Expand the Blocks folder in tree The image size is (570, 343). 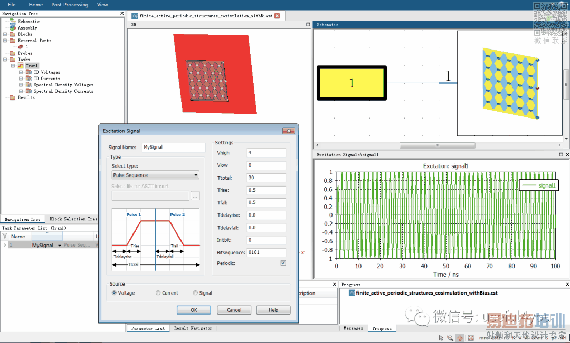(5, 34)
